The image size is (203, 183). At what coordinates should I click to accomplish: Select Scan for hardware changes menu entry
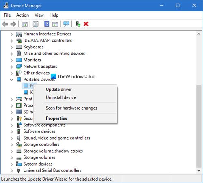point(71,108)
